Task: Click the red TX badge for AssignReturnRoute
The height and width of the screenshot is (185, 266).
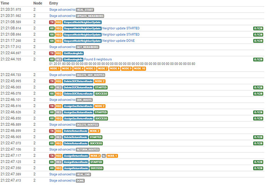Action: tap(52, 156)
